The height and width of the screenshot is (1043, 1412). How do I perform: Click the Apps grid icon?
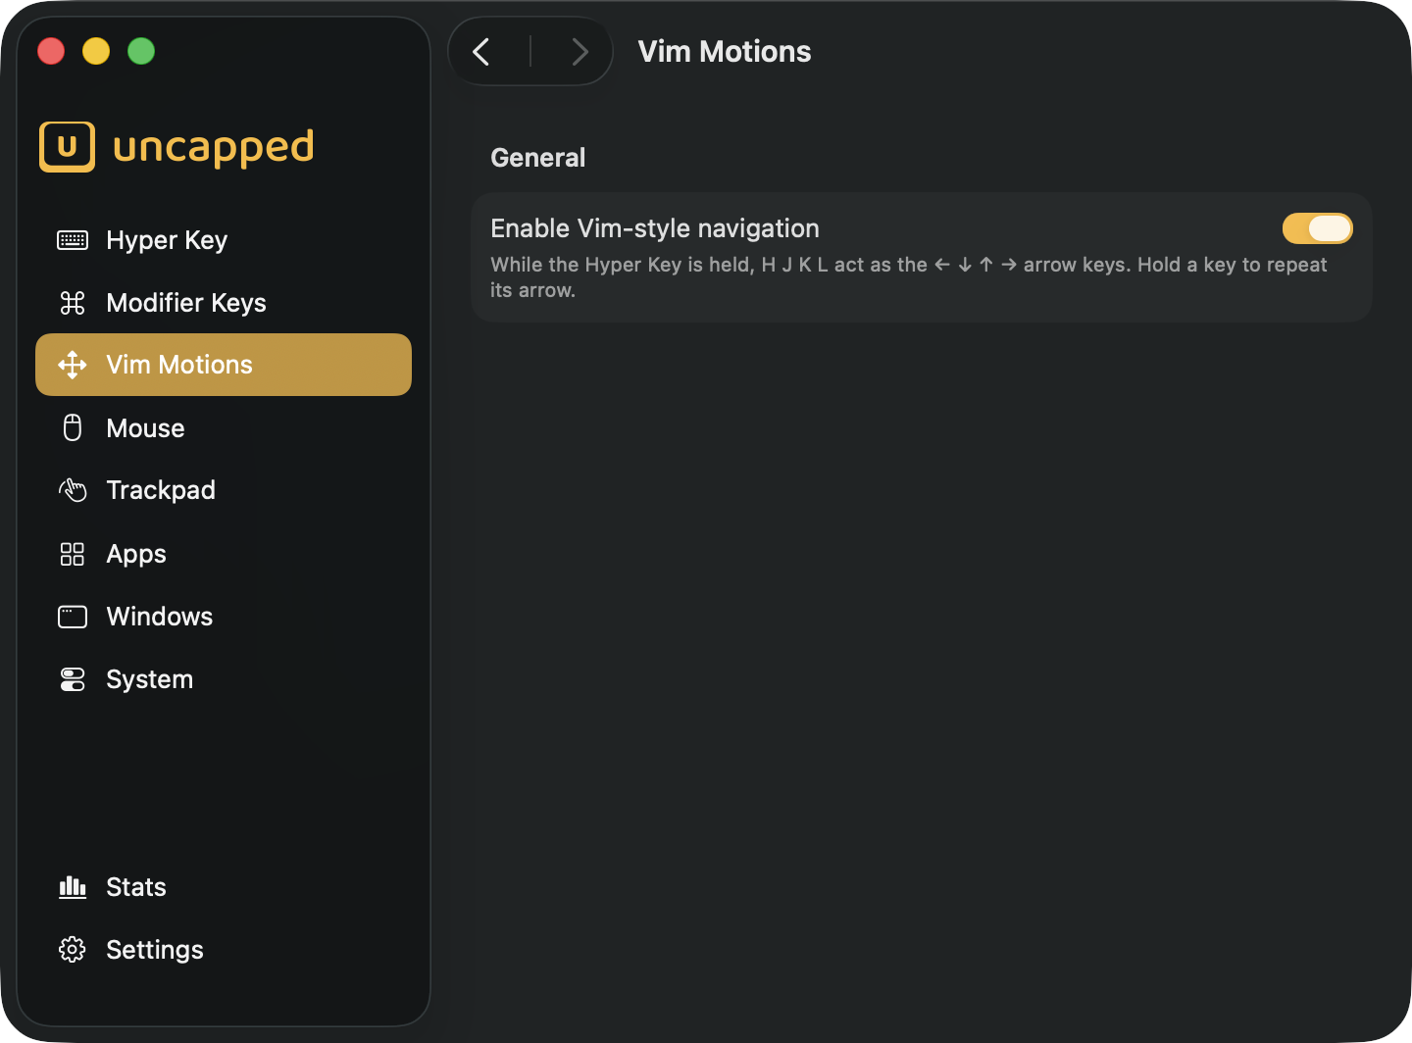point(73,554)
